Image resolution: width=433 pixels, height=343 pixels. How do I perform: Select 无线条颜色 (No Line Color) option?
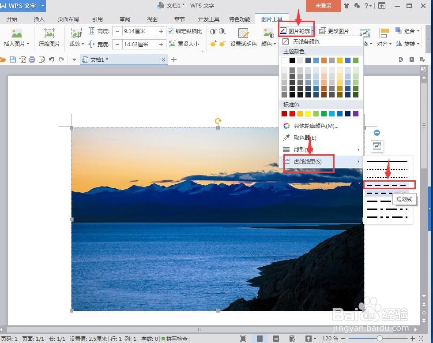[x=321, y=41]
